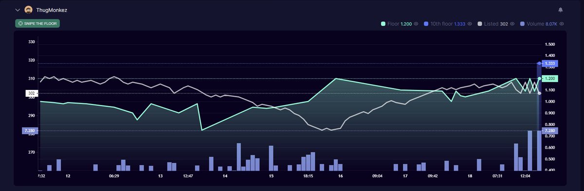The width and height of the screenshot is (584, 191).
Task: Click the Volume 8.07K legend label
Action: pyautogui.click(x=542, y=23)
